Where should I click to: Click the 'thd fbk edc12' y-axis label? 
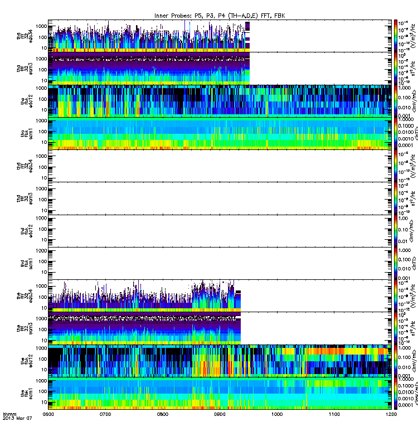click(x=27, y=231)
